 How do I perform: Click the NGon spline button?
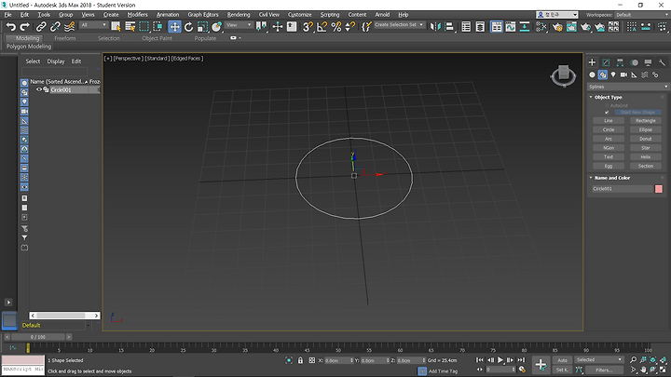click(x=609, y=148)
